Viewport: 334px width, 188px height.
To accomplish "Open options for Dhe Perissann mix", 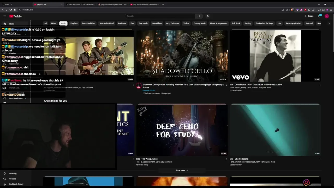I will point(320,159).
